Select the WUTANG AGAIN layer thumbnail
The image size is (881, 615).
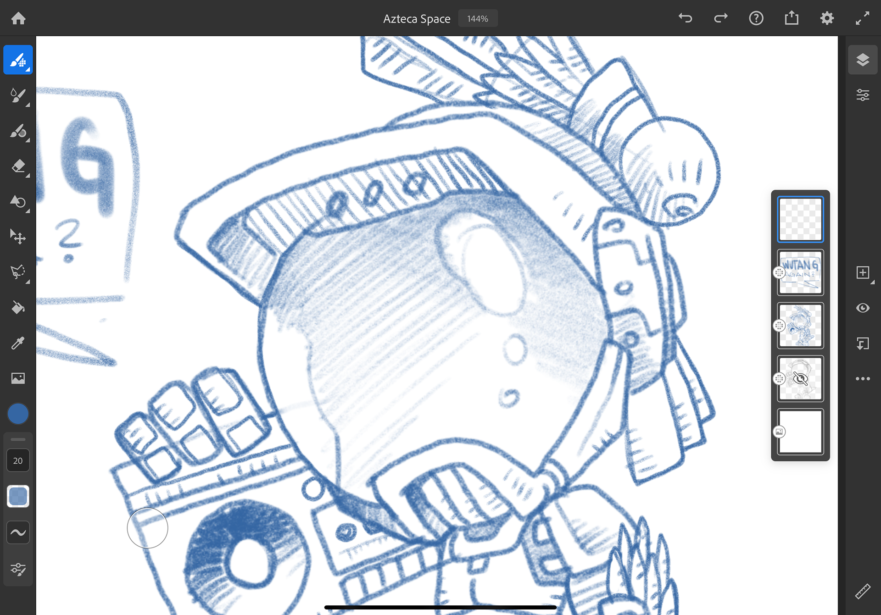pyautogui.click(x=800, y=272)
